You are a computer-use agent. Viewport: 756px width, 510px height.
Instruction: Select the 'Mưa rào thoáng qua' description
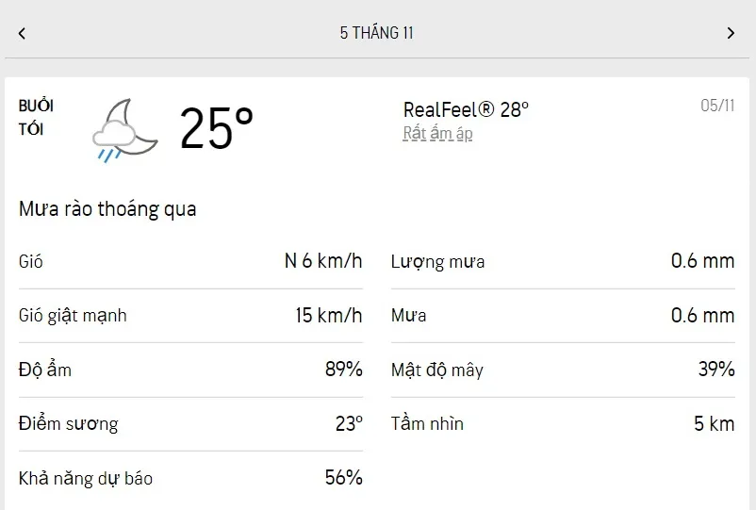107,209
